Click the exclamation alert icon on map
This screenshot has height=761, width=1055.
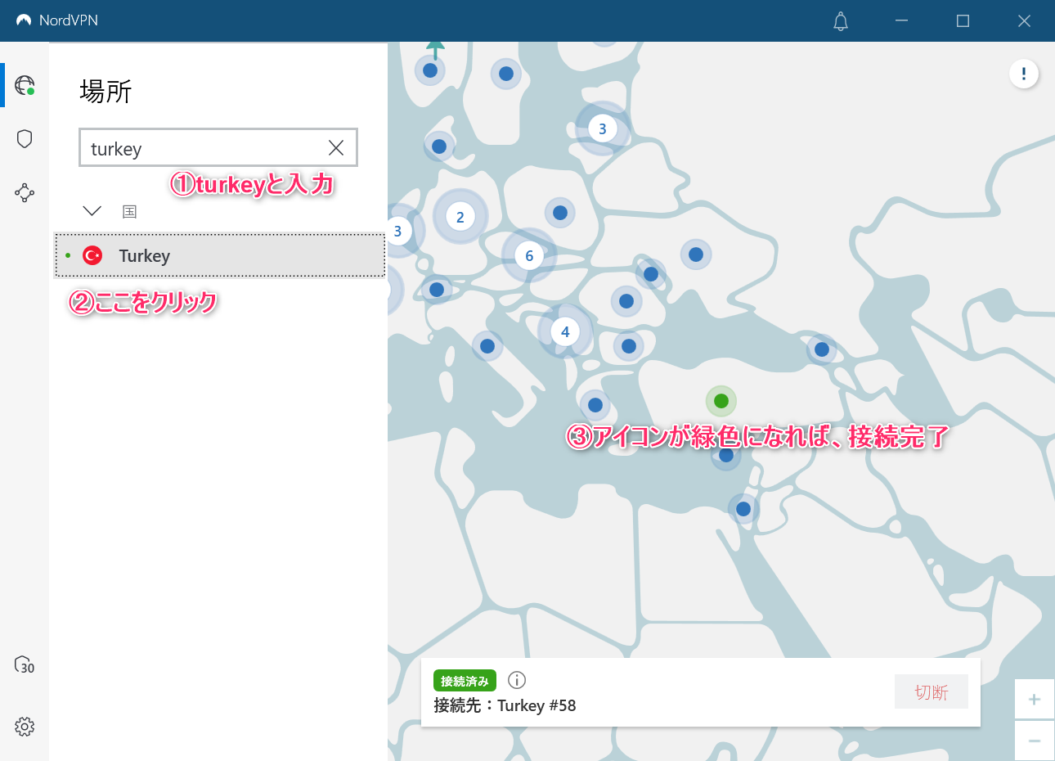click(x=1024, y=74)
